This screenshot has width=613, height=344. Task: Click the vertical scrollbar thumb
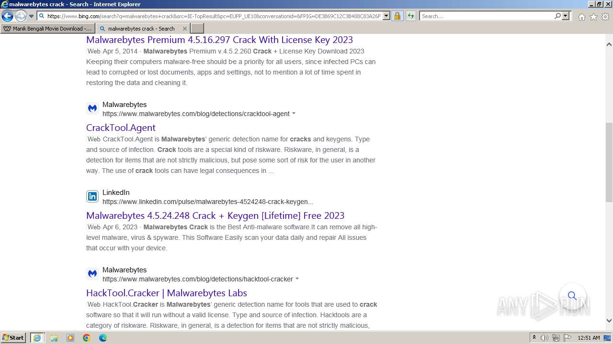609,161
